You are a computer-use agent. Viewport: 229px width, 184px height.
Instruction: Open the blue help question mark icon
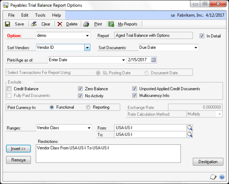coord(222,177)
